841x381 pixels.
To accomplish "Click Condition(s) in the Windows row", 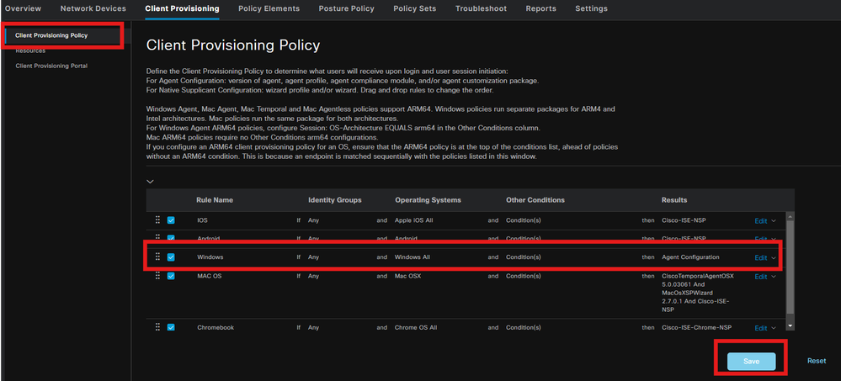I will click(524, 257).
